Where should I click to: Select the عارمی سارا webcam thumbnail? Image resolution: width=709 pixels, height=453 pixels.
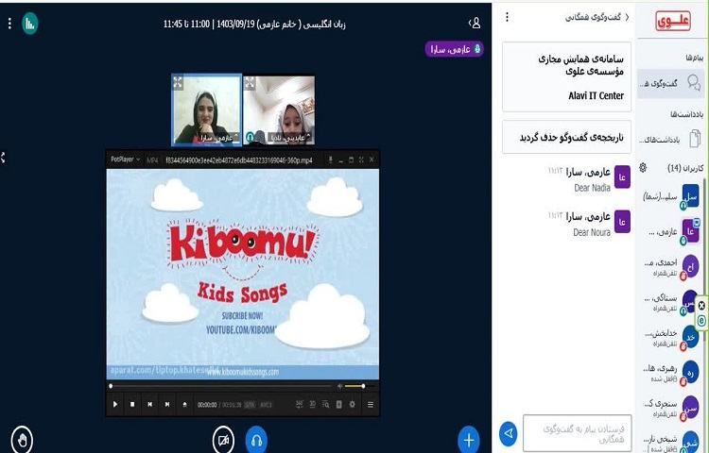[x=207, y=110]
